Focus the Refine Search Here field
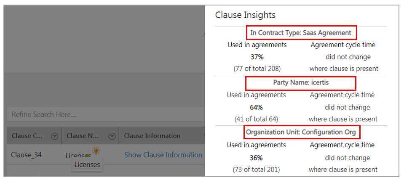 105,114
